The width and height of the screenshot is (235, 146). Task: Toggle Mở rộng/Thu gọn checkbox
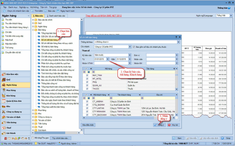[x=33, y=138]
